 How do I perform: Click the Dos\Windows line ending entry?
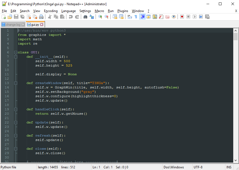[x=174, y=167]
